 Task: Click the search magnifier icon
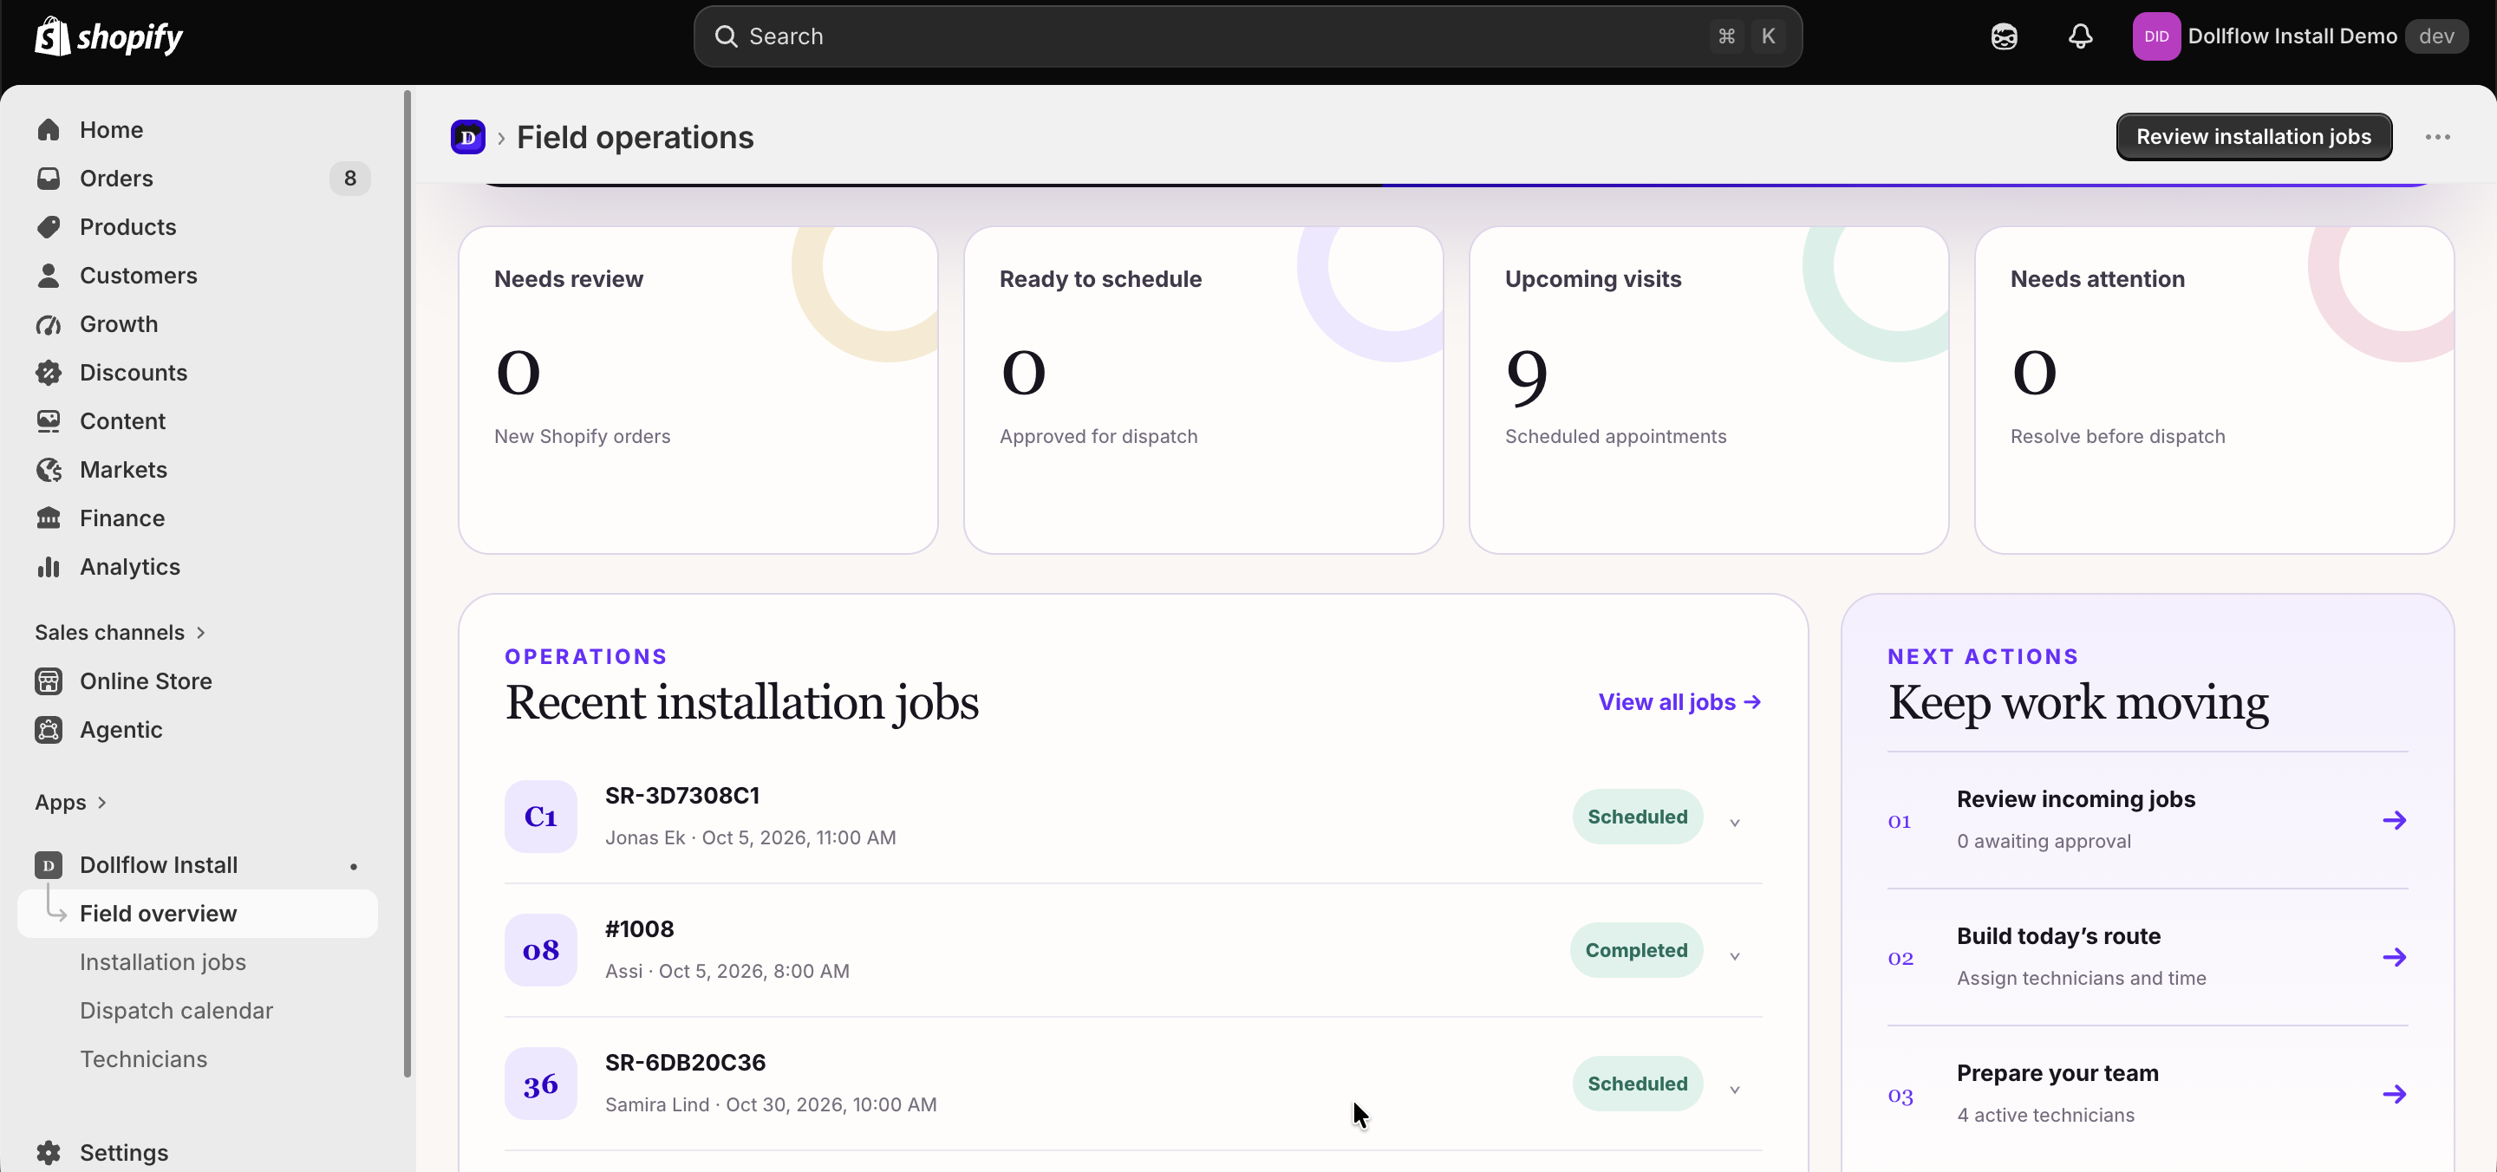726,36
